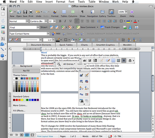Open the Cambria font name dropdown
Image resolution: width=155 pixels, height=138 pixels.
click(x=46, y=21)
